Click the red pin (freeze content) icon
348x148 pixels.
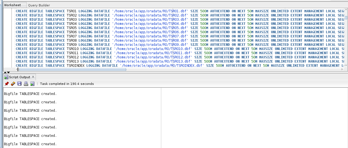click(7, 84)
